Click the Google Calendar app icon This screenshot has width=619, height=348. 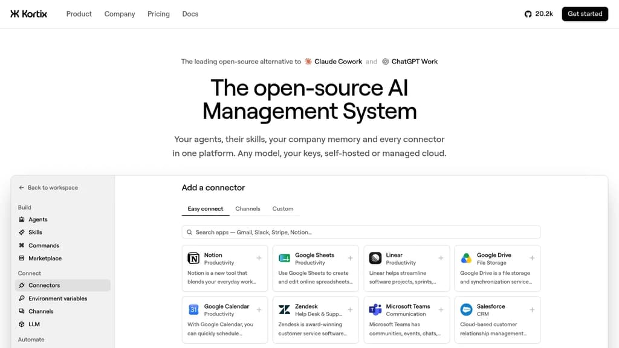point(193,310)
